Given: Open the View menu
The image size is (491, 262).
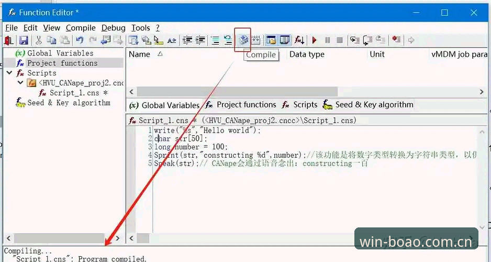Looking at the screenshot, I should [52, 28].
